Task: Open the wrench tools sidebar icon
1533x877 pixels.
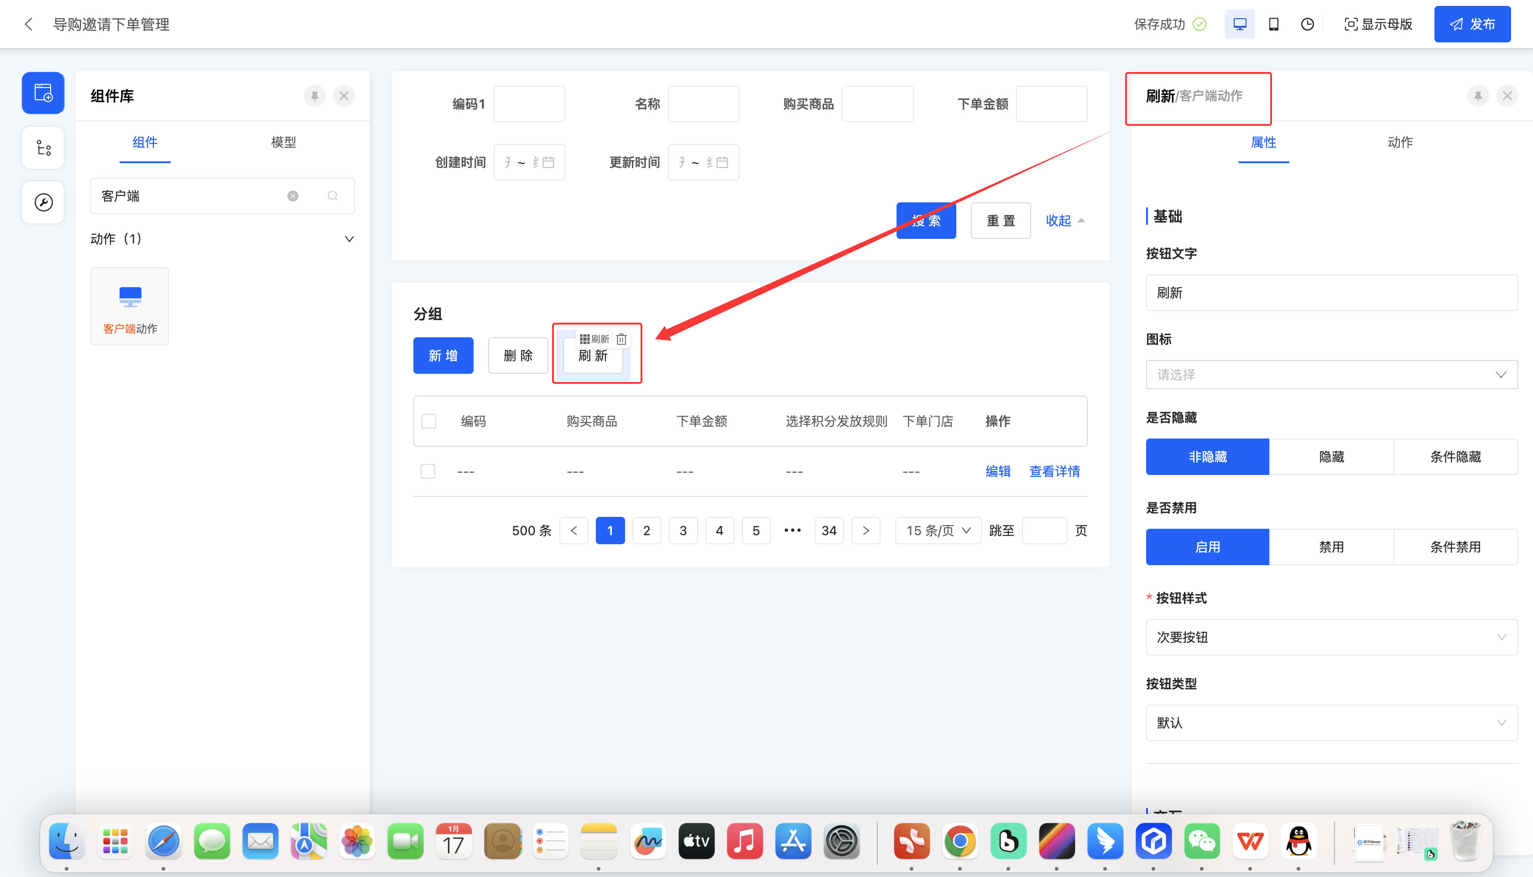Action: 43,202
